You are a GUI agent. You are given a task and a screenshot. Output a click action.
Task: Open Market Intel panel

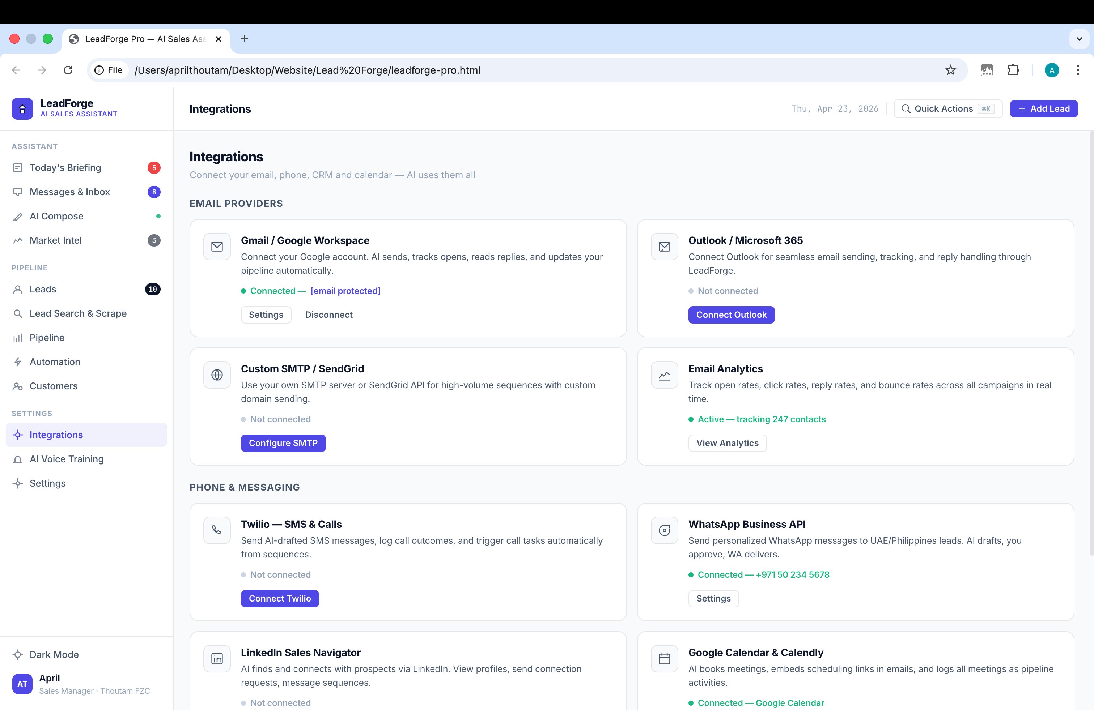56,240
